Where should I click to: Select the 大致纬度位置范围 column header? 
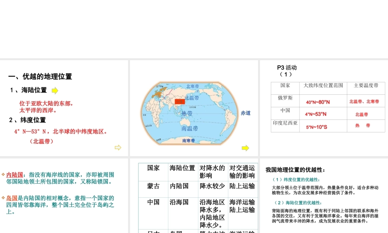click(323, 85)
